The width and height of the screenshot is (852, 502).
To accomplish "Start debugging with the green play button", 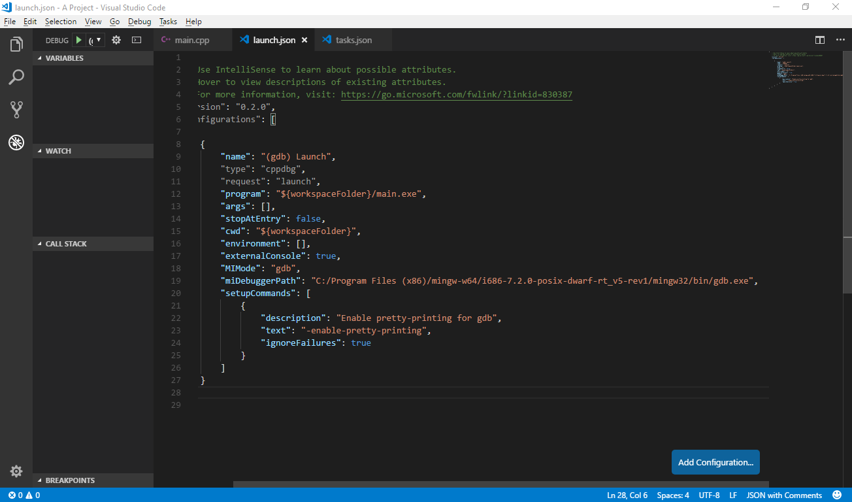I will [78, 40].
